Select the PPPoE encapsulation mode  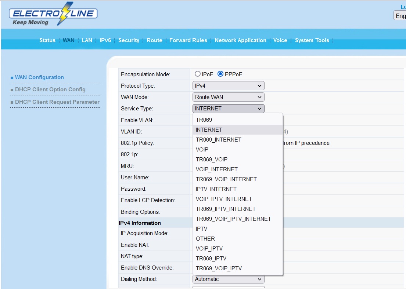tap(220, 74)
